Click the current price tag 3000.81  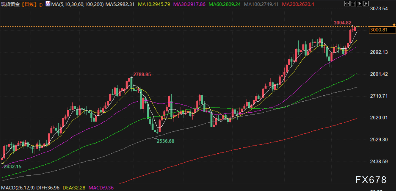click(x=379, y=30)
